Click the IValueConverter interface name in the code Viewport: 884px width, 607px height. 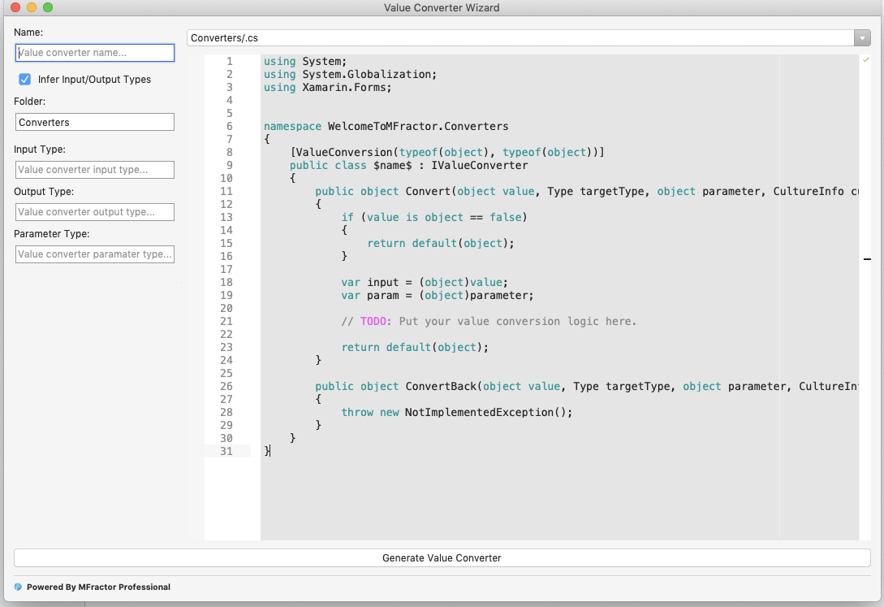pyautogui.click(x=481, y=165)
